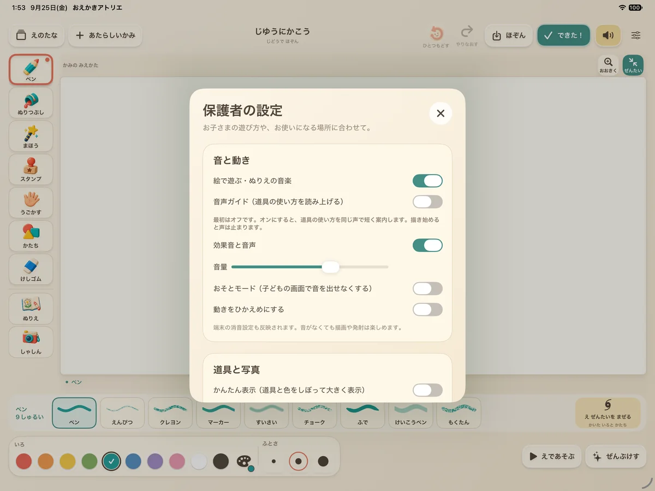This screenshot has height=491, width=655.
Task: Select the うごかす hand move tool
Action: coord(31,203)
